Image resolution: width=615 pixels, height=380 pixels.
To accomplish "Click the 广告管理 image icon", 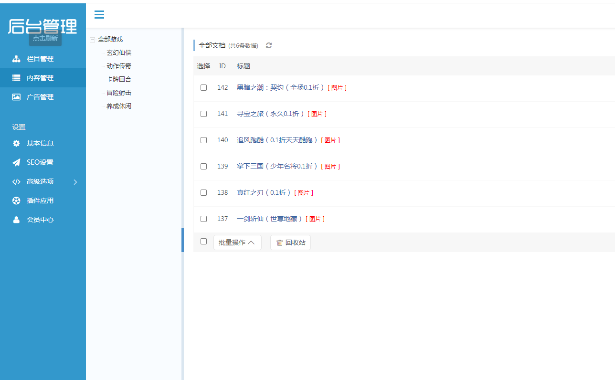I will [16, 97].
